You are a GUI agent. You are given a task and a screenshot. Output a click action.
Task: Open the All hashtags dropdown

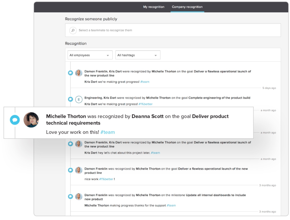click(x=138, y=55)
